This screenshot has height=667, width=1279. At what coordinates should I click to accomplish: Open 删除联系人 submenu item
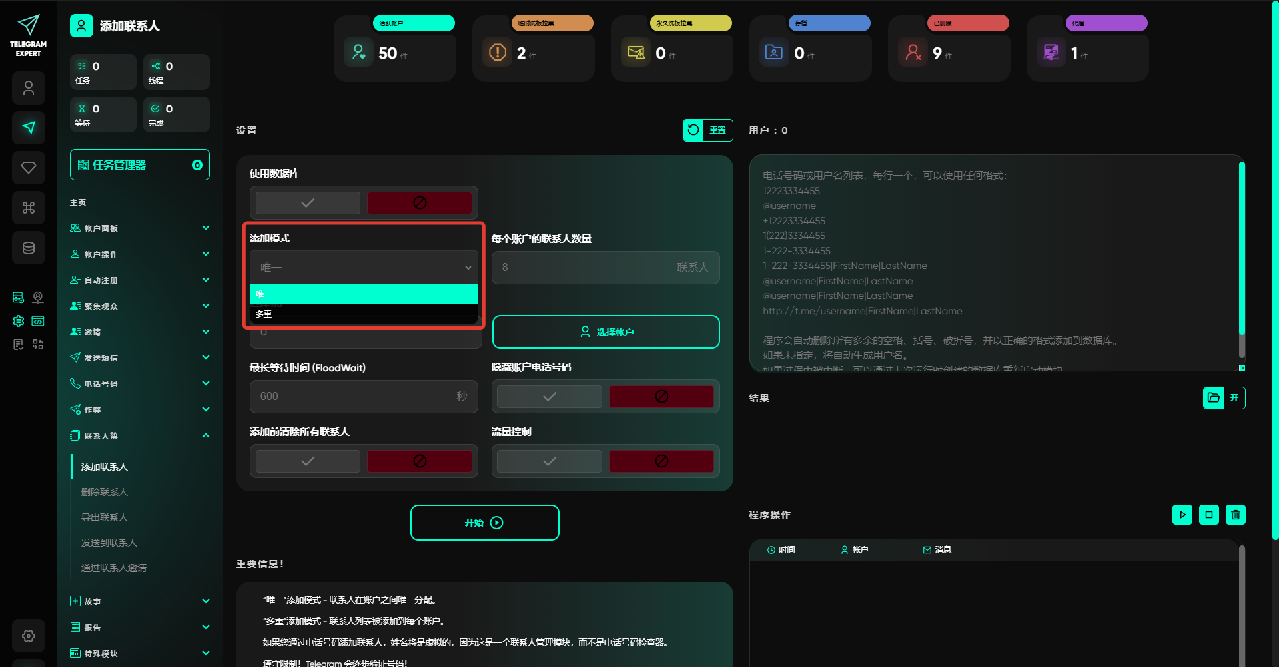(x=105, y=492)
